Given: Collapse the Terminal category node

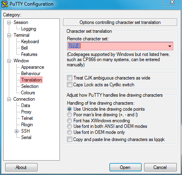Looking at the screenshot, I should pyautogui.click(x=9, y=35).
